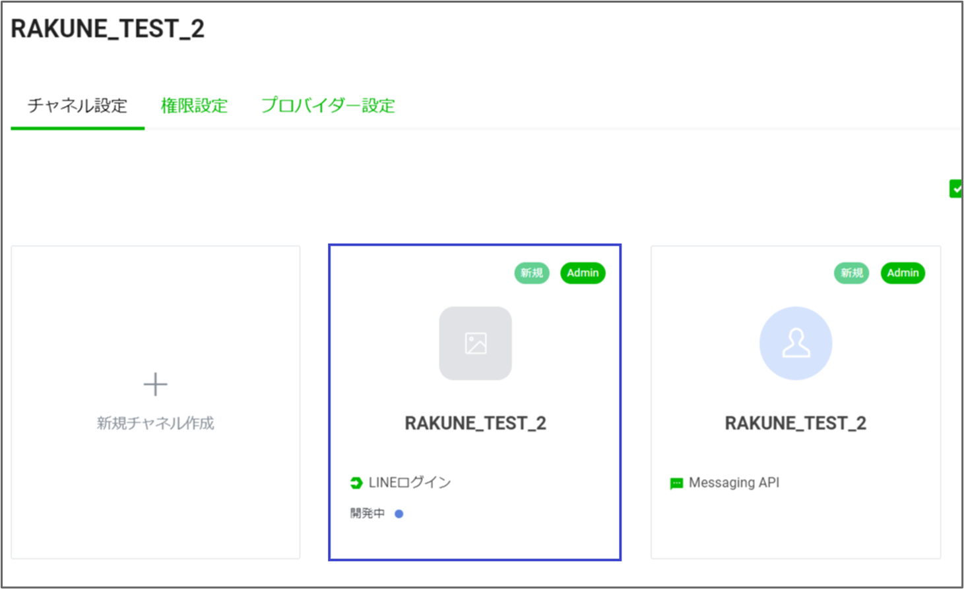Image resolution: width=964 pixels, height=589 pixels.
Task: Click Messaging API channel type text
Action: 734,483
